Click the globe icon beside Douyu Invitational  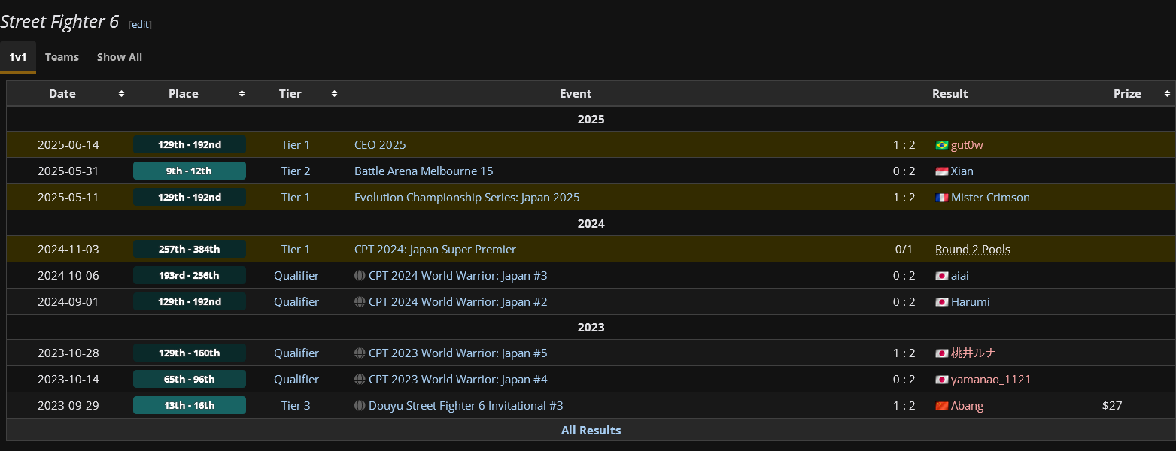pos(360,406)
